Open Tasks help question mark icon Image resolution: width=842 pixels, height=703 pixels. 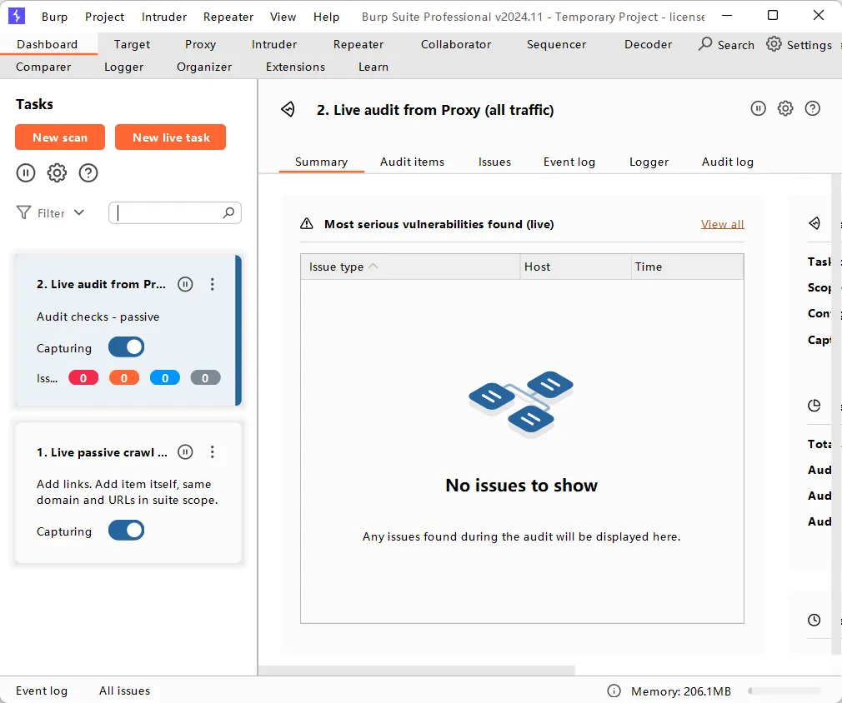88,172
